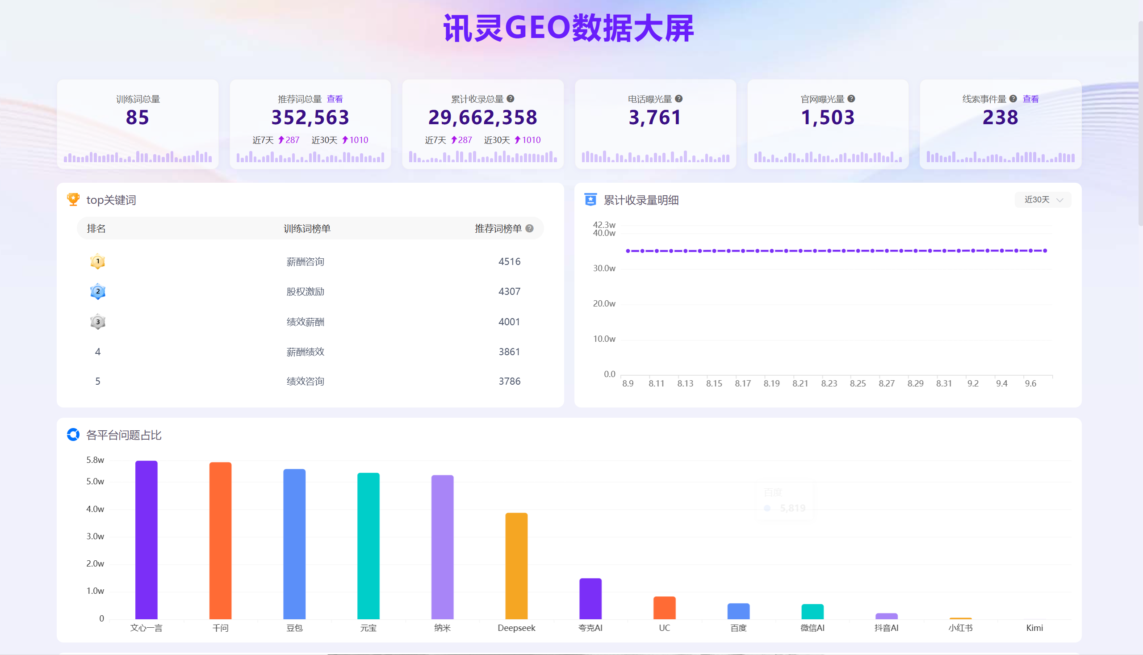Click the page vertical scrollbar thumb
The height and width of the screenshot is (655, 1143).
point(1141,122)
